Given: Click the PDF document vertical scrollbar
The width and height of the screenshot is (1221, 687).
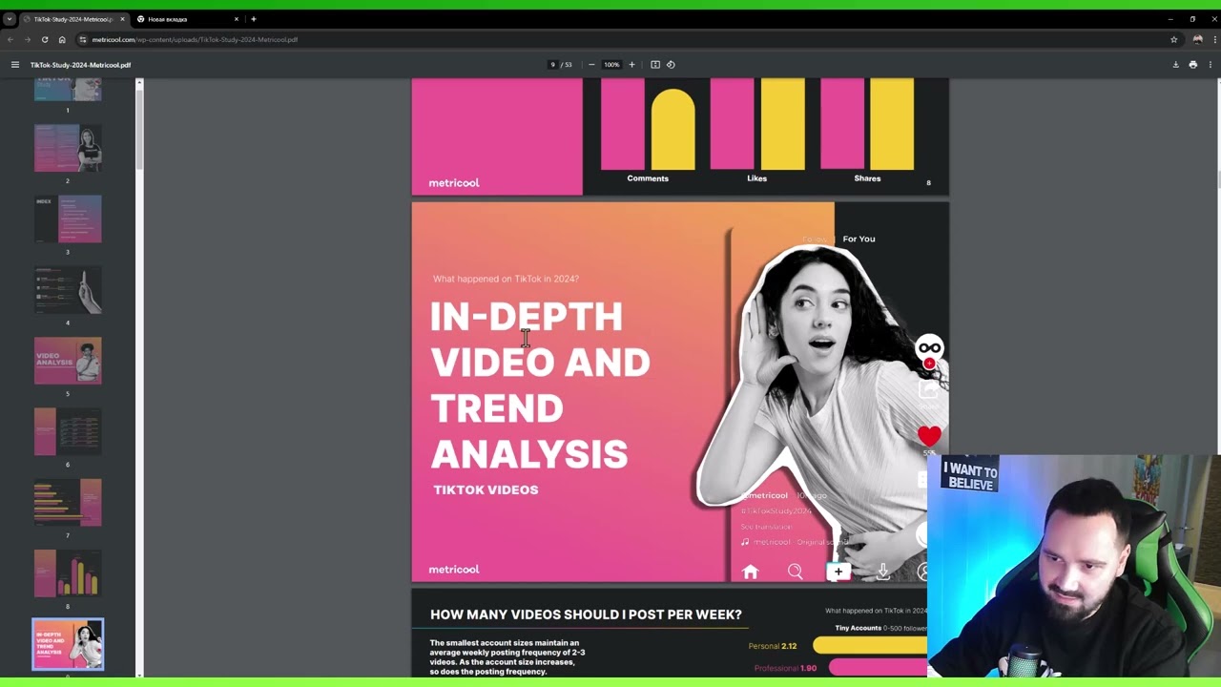Looking at the screenshot, I should click(x=1217, y=179).
